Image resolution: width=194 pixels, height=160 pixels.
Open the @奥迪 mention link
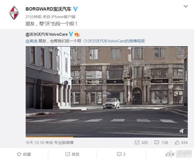[x=32, y=41]
